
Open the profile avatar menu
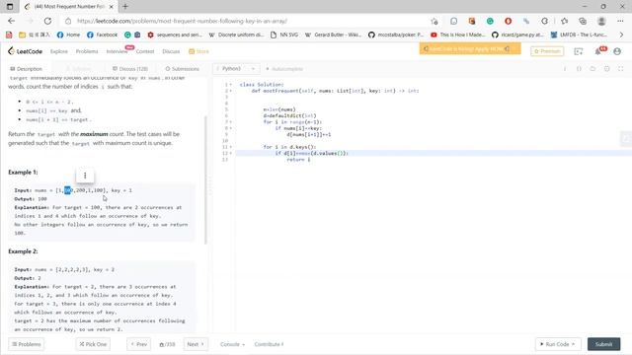tap(616, 51)
